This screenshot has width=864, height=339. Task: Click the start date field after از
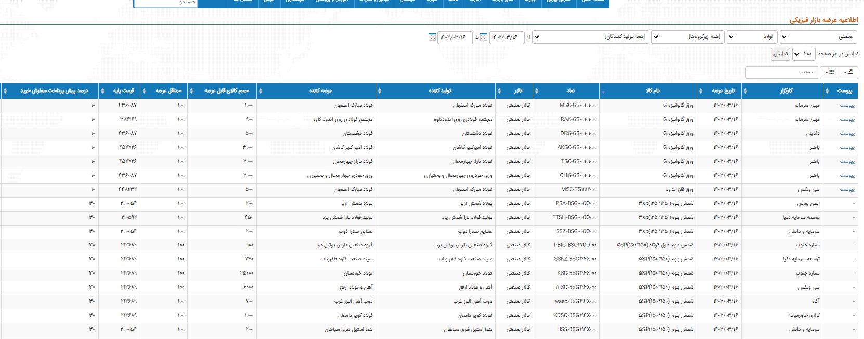pyautogui.click(x=507, y=37)
